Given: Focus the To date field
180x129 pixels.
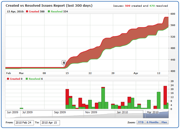Looking at the screenshot, I should click(x=50, y=123).
